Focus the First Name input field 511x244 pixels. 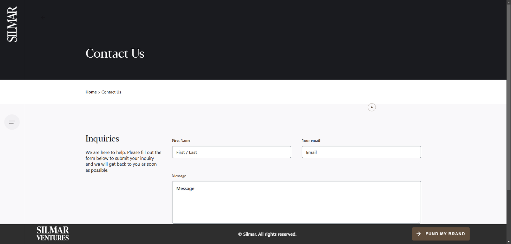tap(232, 152)
